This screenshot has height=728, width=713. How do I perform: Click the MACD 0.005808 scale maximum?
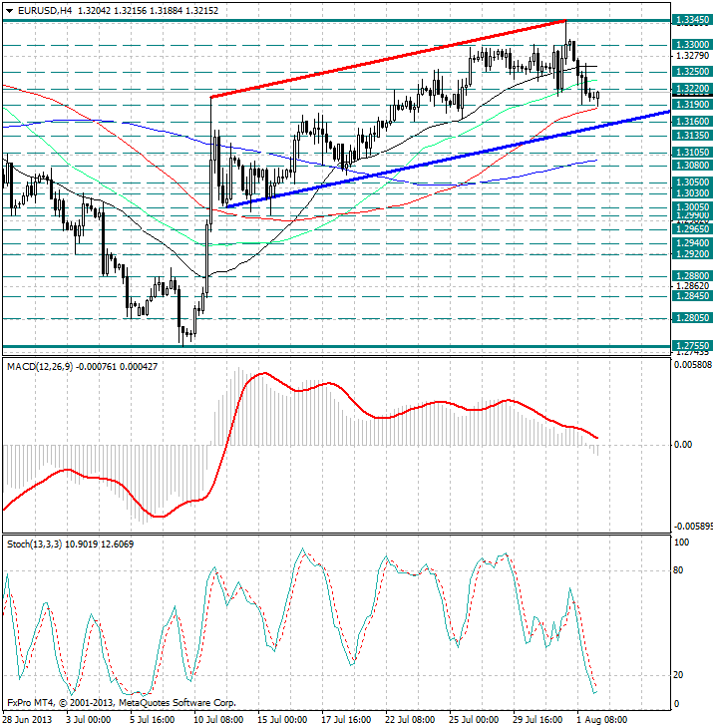[693, 365]
